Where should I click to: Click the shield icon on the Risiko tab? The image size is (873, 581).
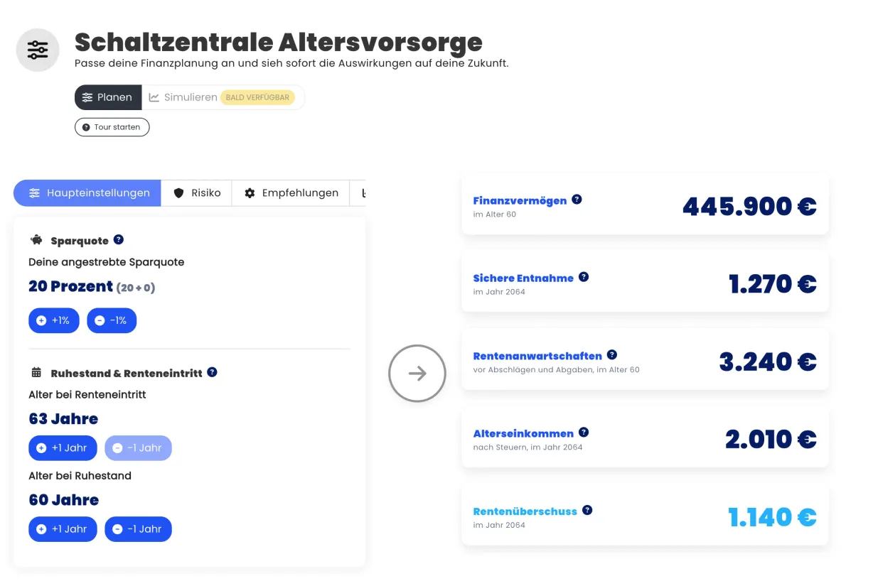point(178,192)
